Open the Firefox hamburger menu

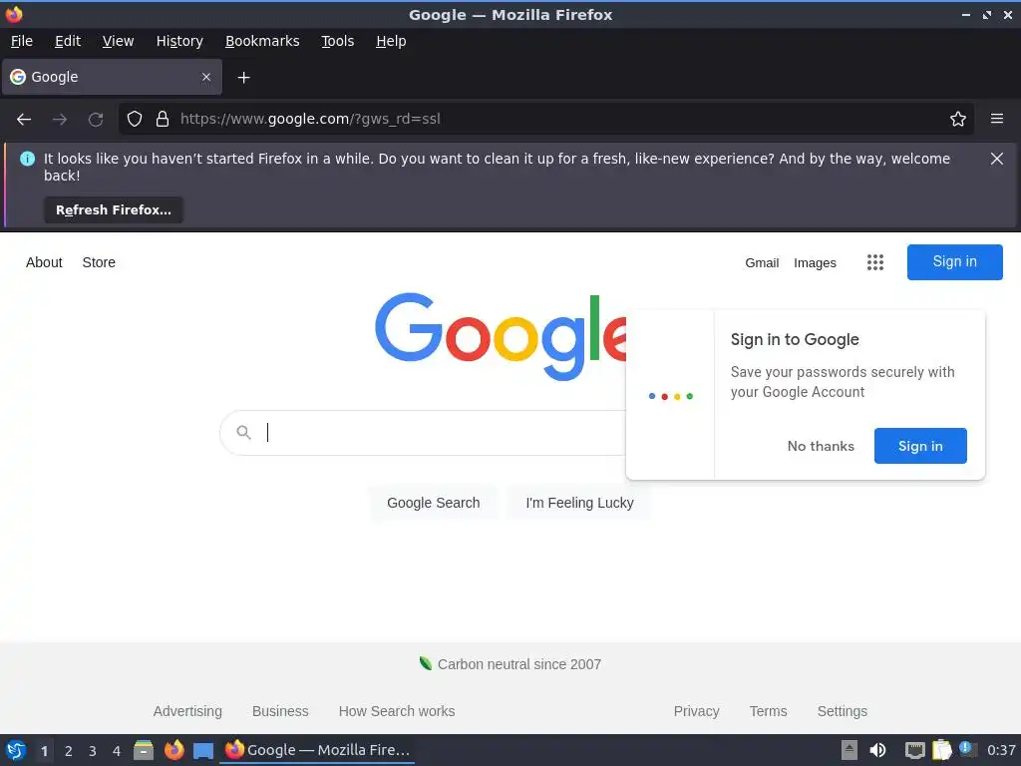pyautogui.click(x=997, y=119)
